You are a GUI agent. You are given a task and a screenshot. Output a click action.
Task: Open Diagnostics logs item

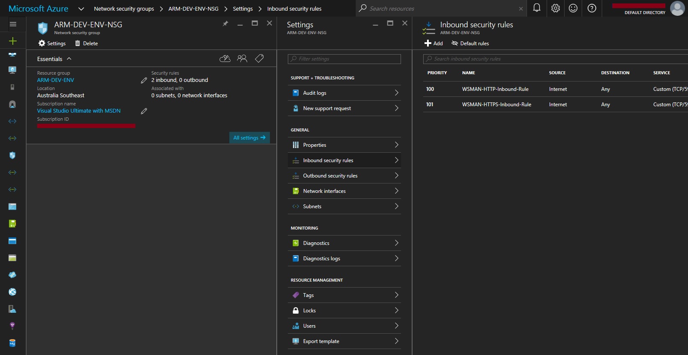pos(344,259)
